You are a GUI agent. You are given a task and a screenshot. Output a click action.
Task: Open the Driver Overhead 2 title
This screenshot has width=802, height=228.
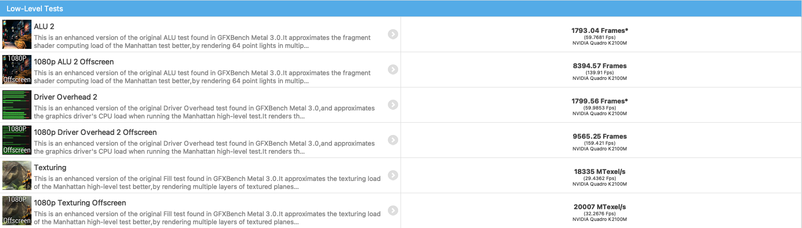(x=65, y=97)
